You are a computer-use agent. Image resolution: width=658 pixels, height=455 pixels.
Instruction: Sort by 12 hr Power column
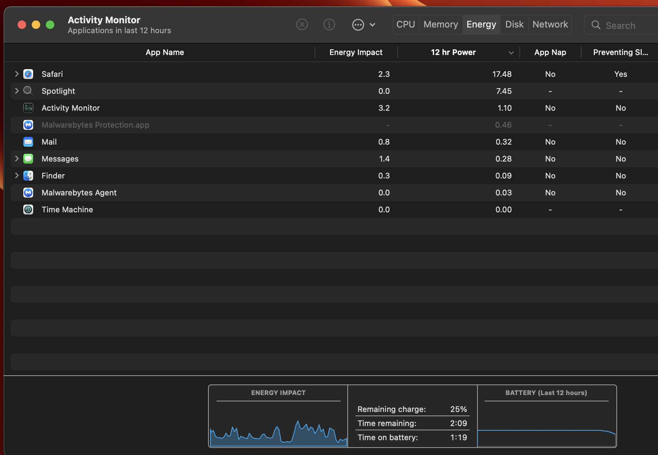(453, 52)
